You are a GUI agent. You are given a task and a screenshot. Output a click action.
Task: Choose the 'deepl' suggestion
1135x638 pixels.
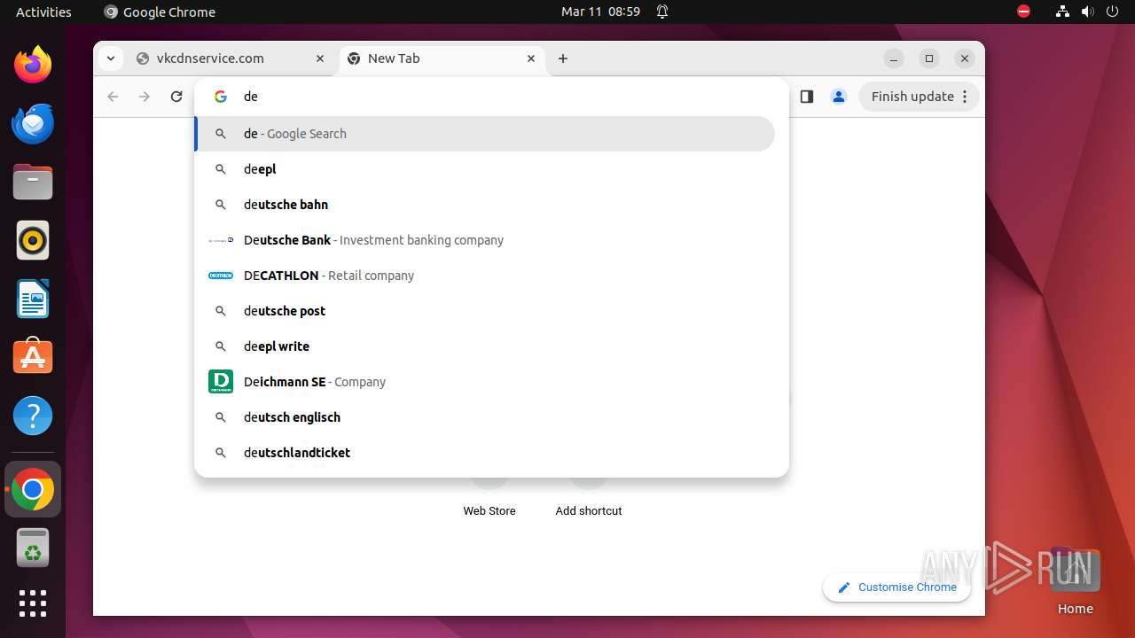pyautogui.click(x=484, y=169)
